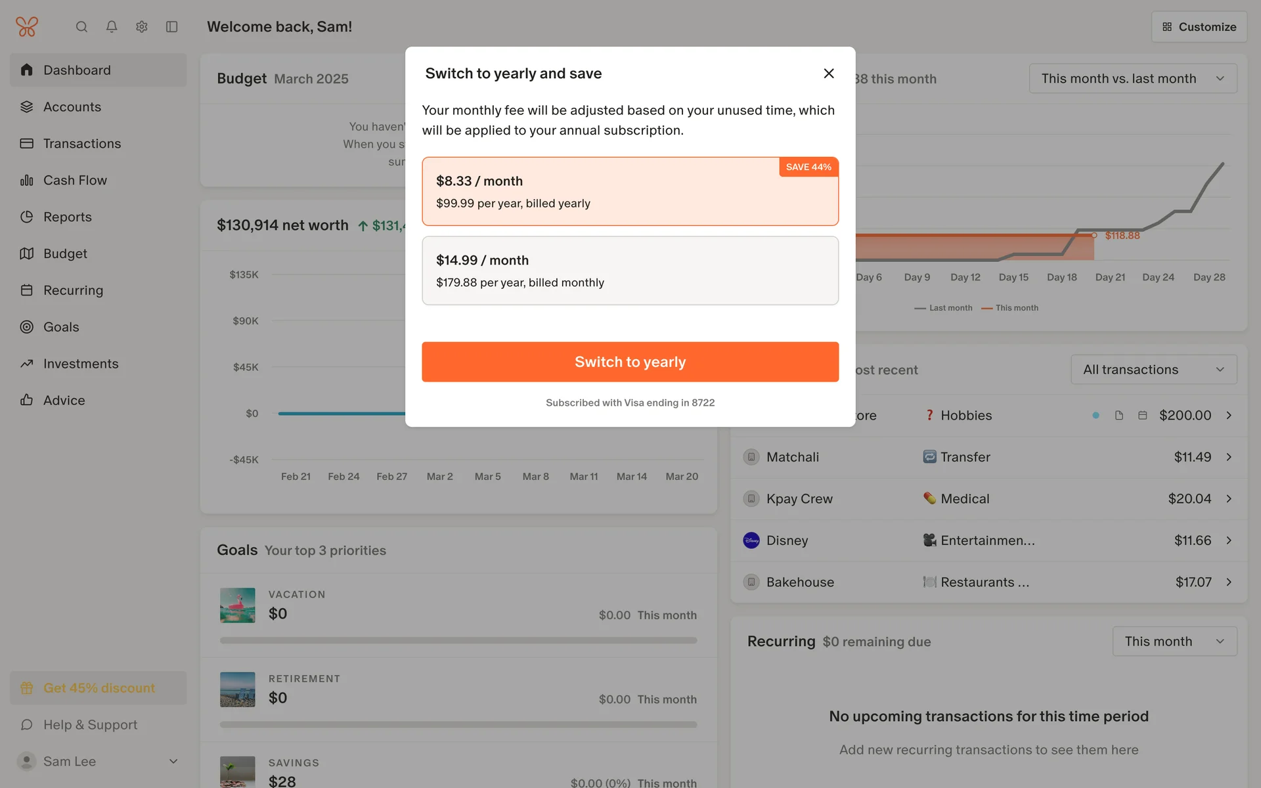The height and width of the screenshot is (788, 1261).
Task: Go to Investments sidebar item
Action: (x=81, y=364)
